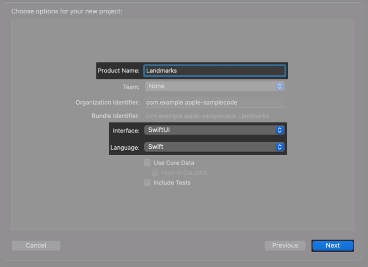The height and width of the screenshot is (267, 368).
Task: Toggle the Host in CloudKit checkbox
Action: [155, 173]
